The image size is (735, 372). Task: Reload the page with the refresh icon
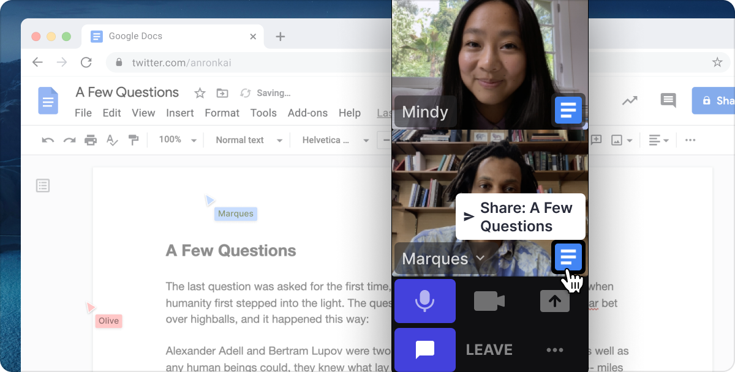click(86, 62)
